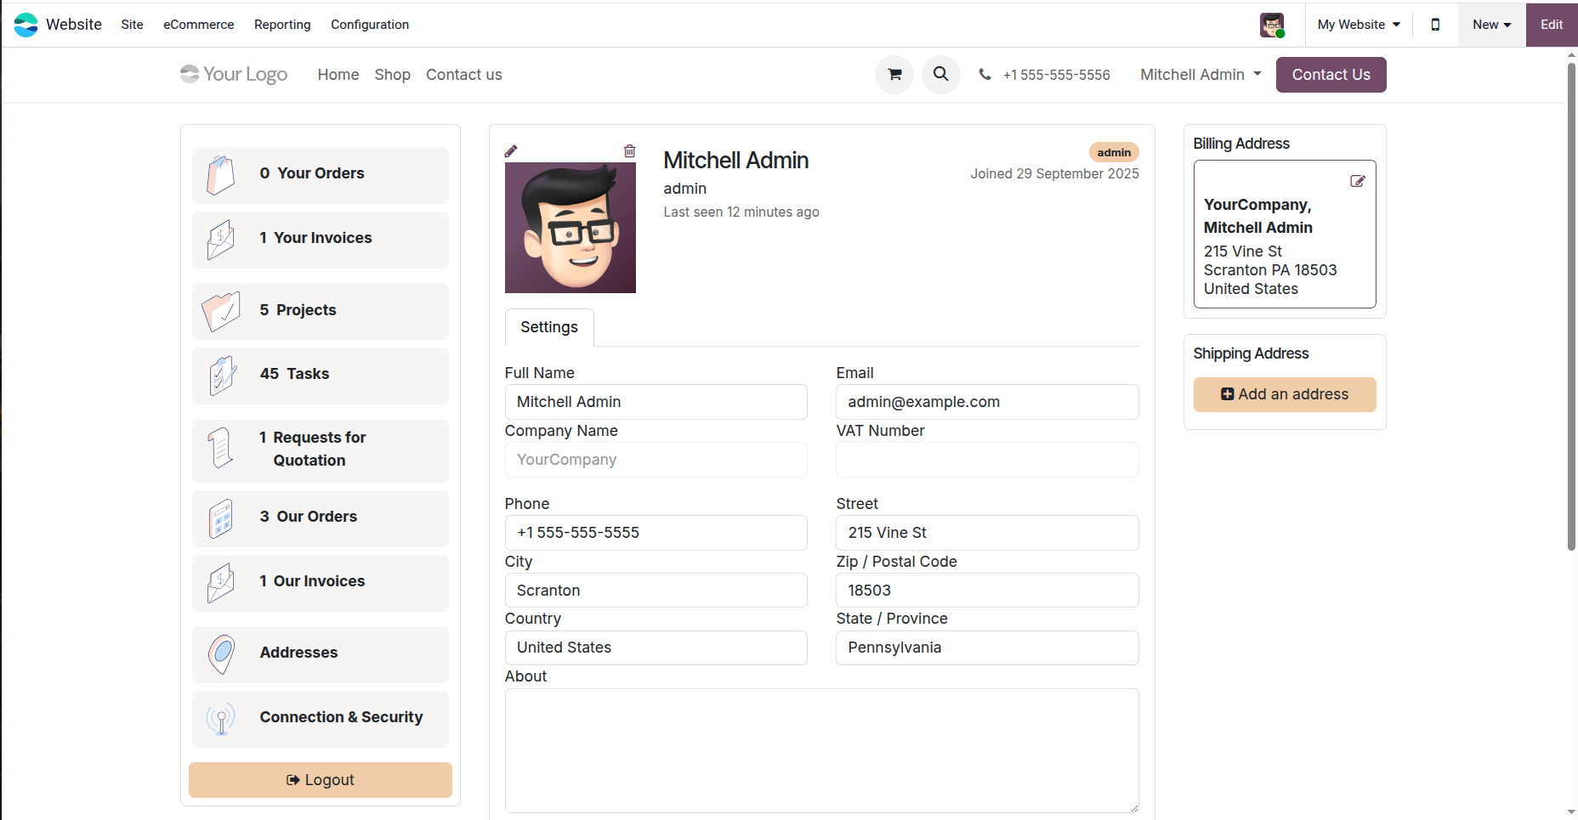Click the Your Logo image
This screenshot has height=820, width=1578.
click(x=234, y=75)
